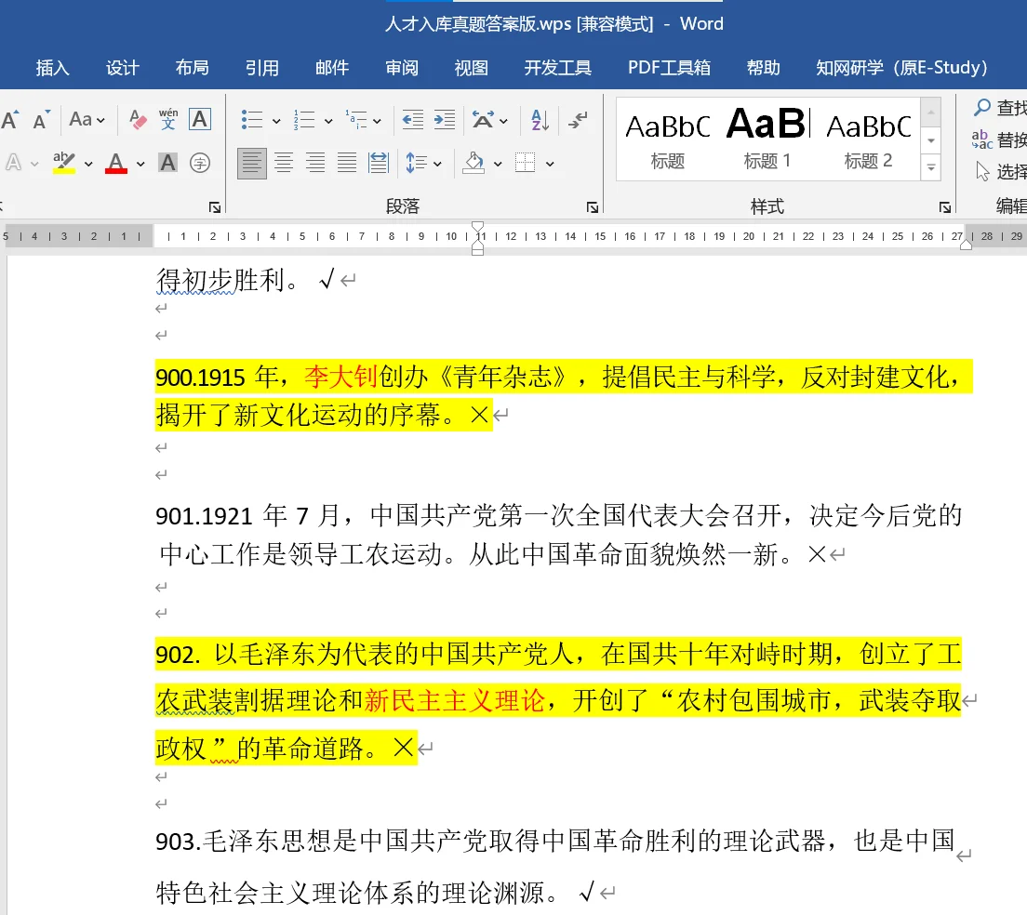Image resolution: width=1027 pixels, height=915 pixels.
Task: Open the 段落 dialog launcher
Action: pyautogui.click(x=592, y=206)
